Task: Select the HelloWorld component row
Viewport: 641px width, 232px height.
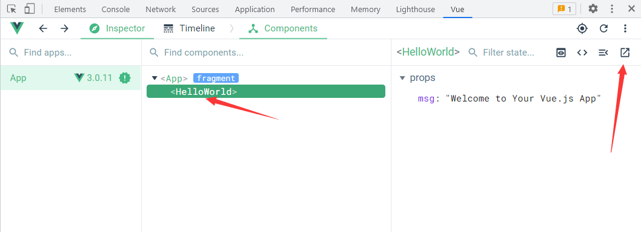Action: coord(266,92)
